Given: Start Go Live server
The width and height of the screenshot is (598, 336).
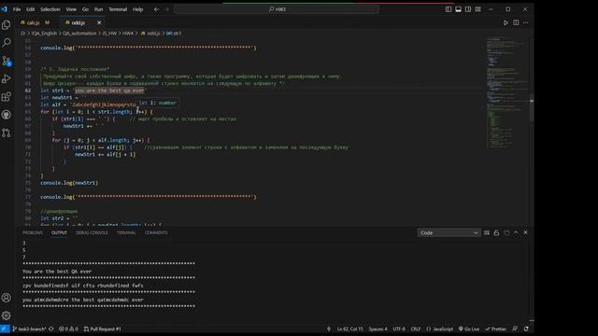Looking at the screenshot, I should tap(469, 329).
